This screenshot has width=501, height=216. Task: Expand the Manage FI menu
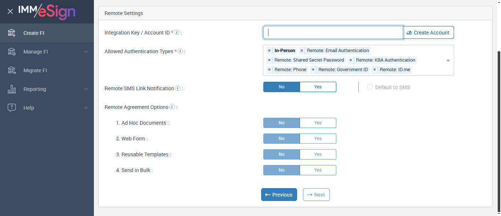pos(47,52)
